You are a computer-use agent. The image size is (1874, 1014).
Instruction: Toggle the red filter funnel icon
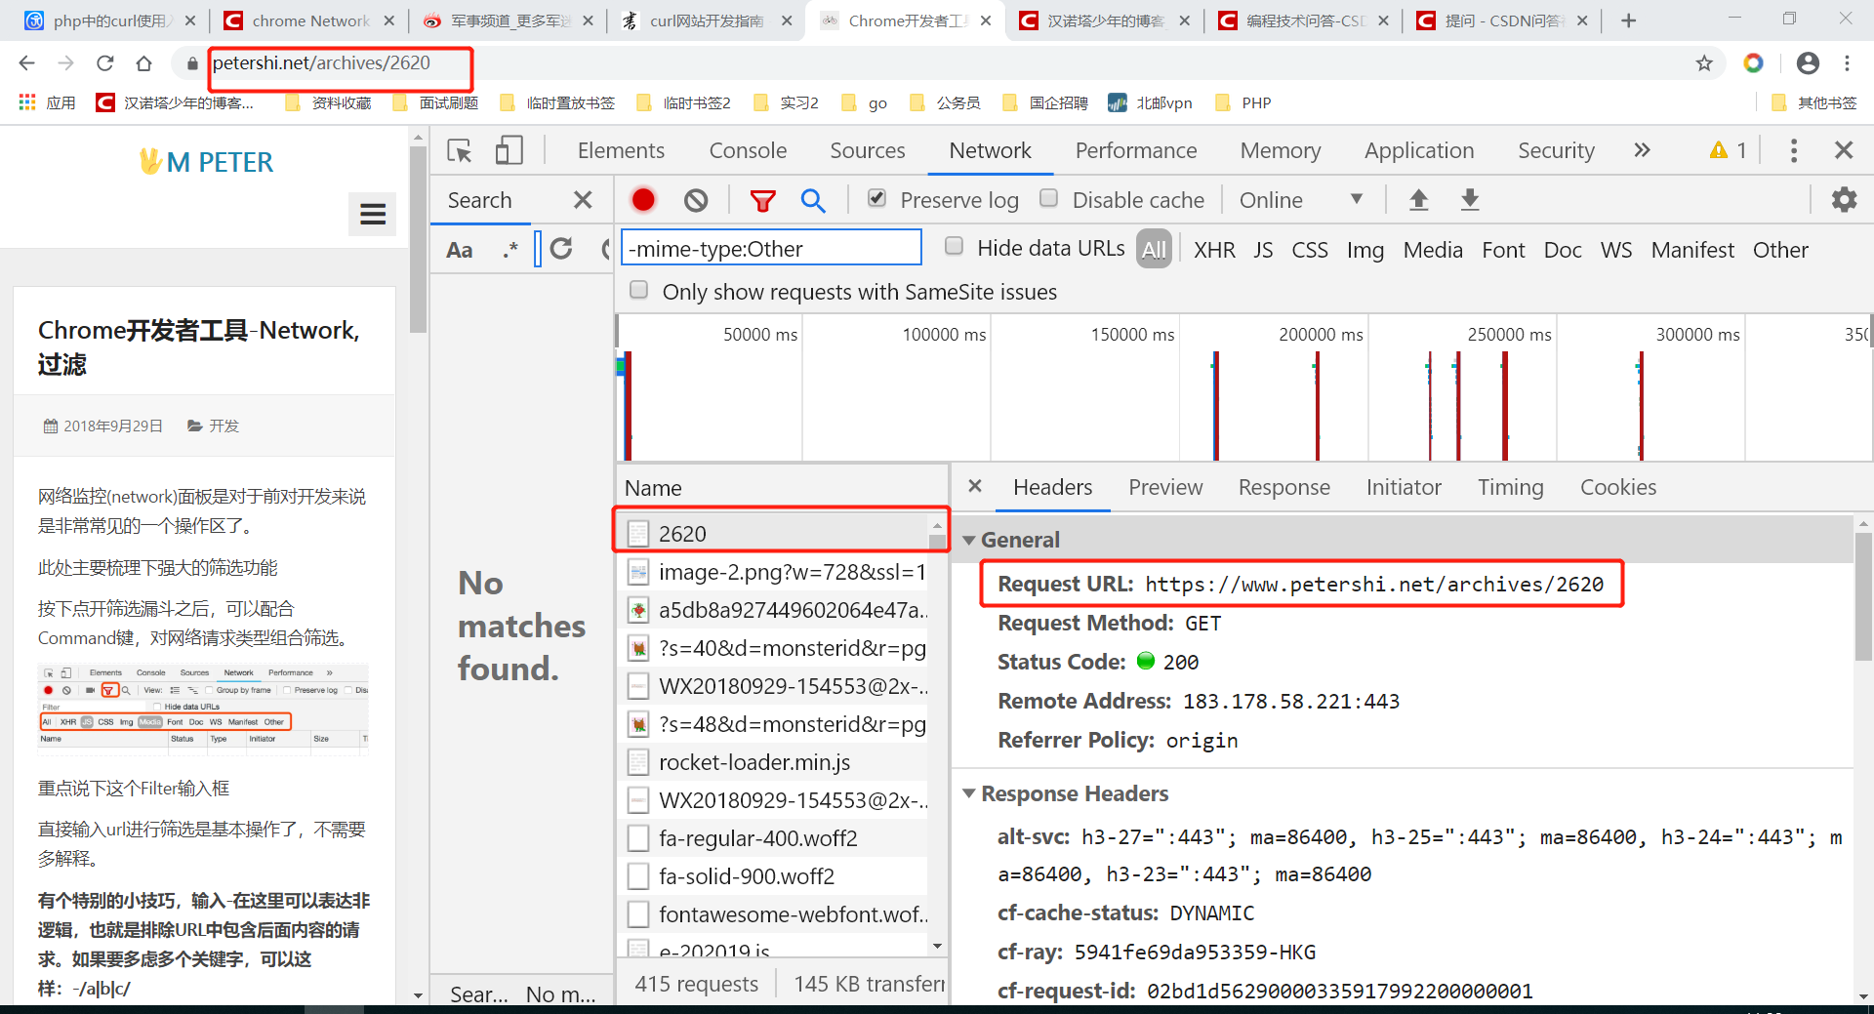click(762, 201)
